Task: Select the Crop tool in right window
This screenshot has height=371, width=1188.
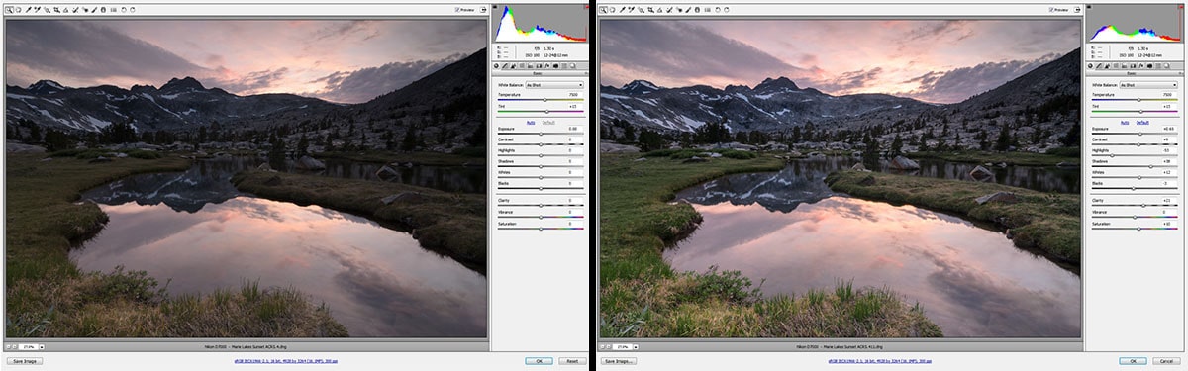Action: pos(651,10)
